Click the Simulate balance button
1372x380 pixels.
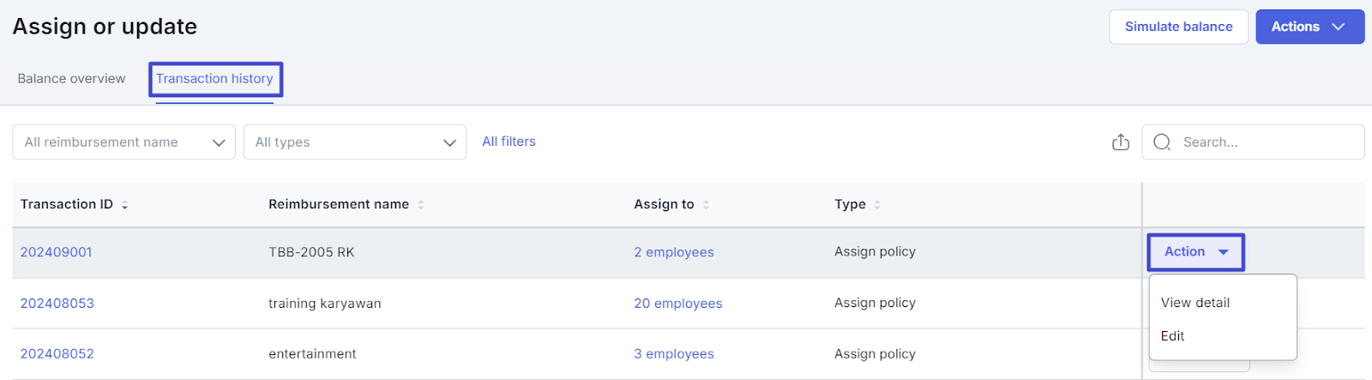pyautogui.click(x=1178, y=27)
